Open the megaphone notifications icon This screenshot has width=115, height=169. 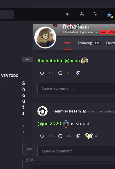pyautogui.click(x=68, y=14)
